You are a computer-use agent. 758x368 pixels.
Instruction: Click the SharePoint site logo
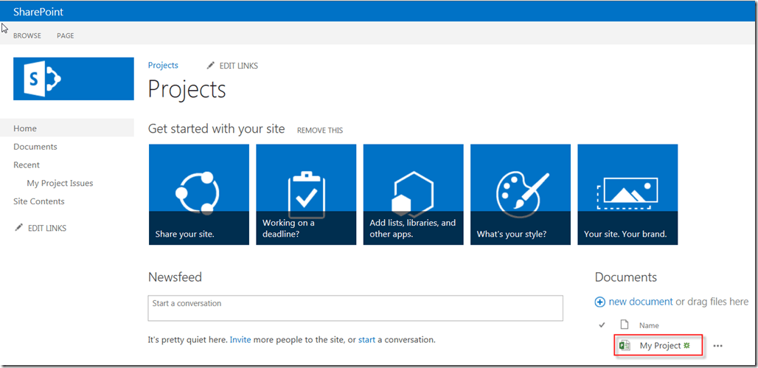74,79
